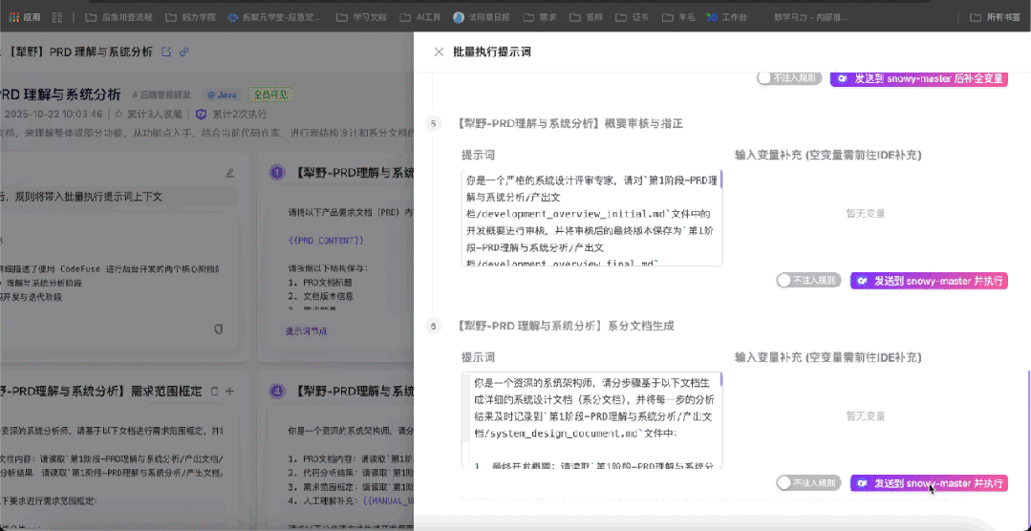Click 暂无变量 text in step 6
Screen dimensions: 1031x531
pyautogui.click(x=866, y=416)
